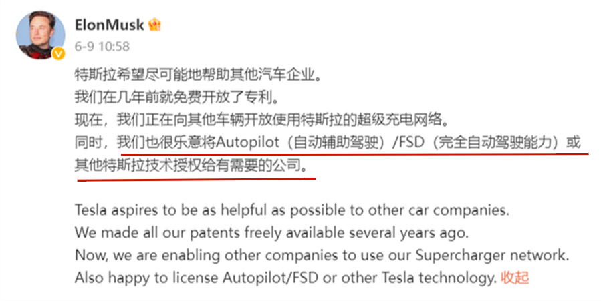The height and width of the screenshot is (301, 601).
Task: Open the ElonMusk profile avatar photo
Action: pos(40,35)
